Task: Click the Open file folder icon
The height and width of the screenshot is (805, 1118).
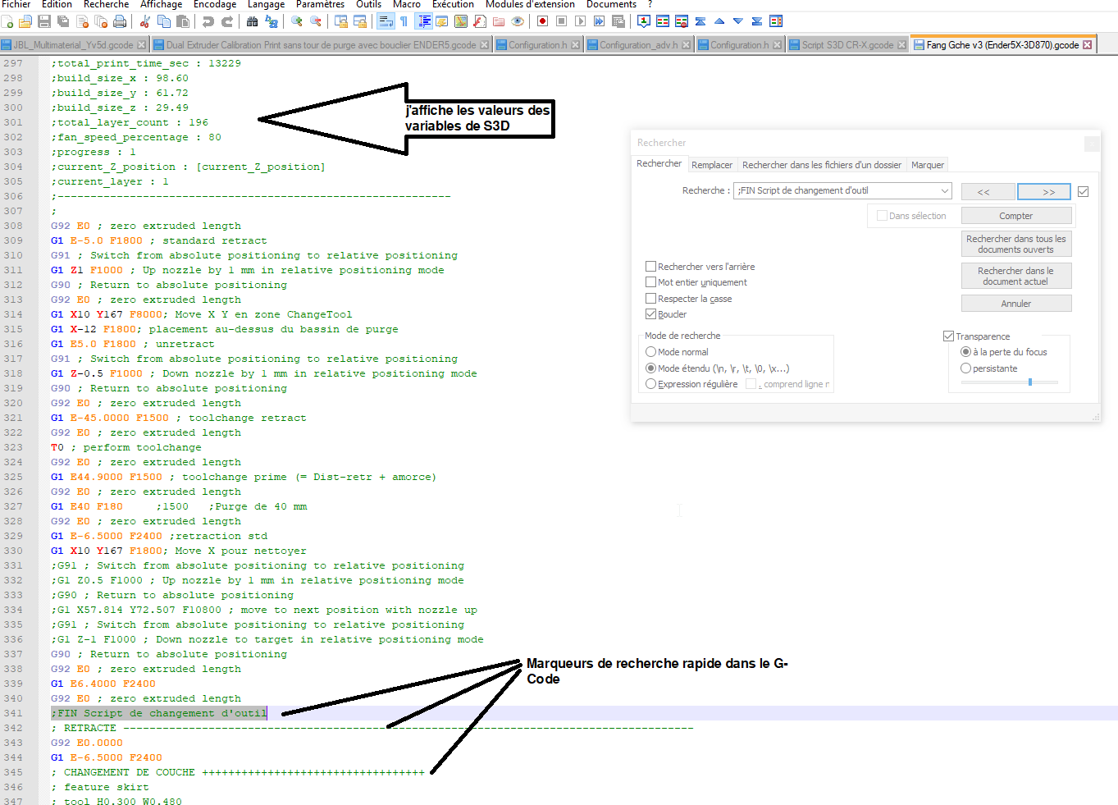Action: coord(25,21)
